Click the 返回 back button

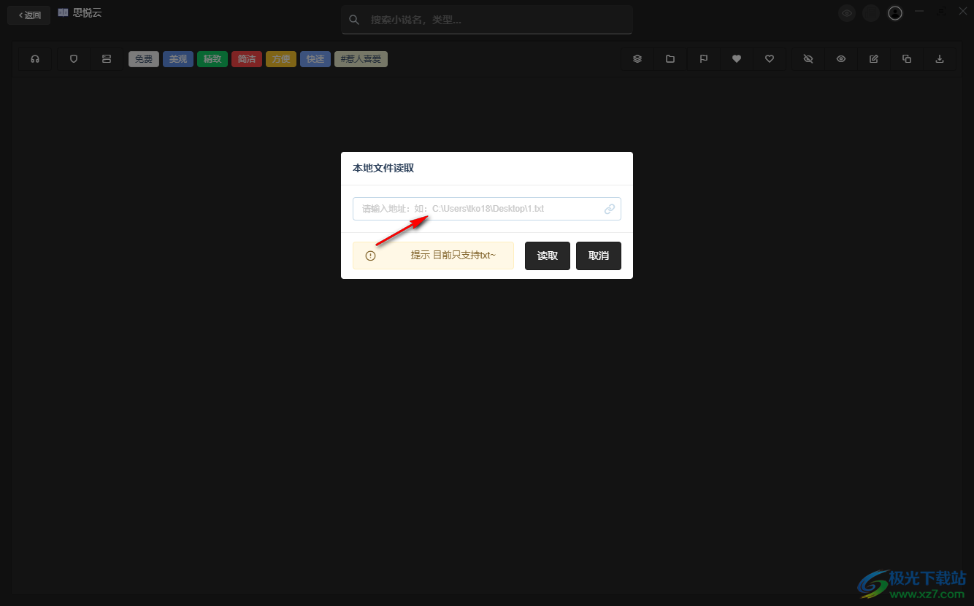[x=29, y=15]
